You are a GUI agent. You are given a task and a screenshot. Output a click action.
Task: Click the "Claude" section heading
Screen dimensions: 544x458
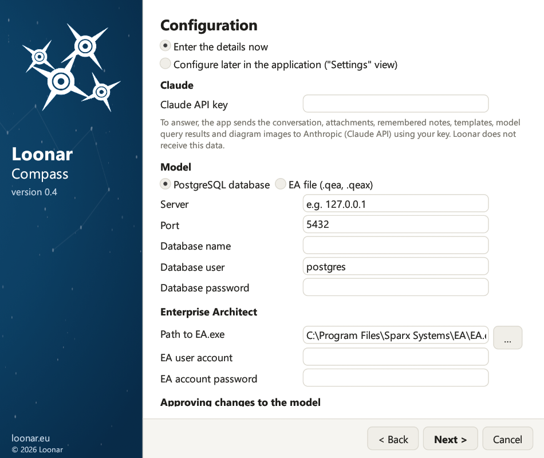tap(177, 85)
